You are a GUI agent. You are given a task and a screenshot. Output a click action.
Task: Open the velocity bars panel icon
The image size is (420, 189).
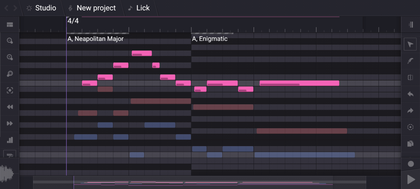click(10, 140)
